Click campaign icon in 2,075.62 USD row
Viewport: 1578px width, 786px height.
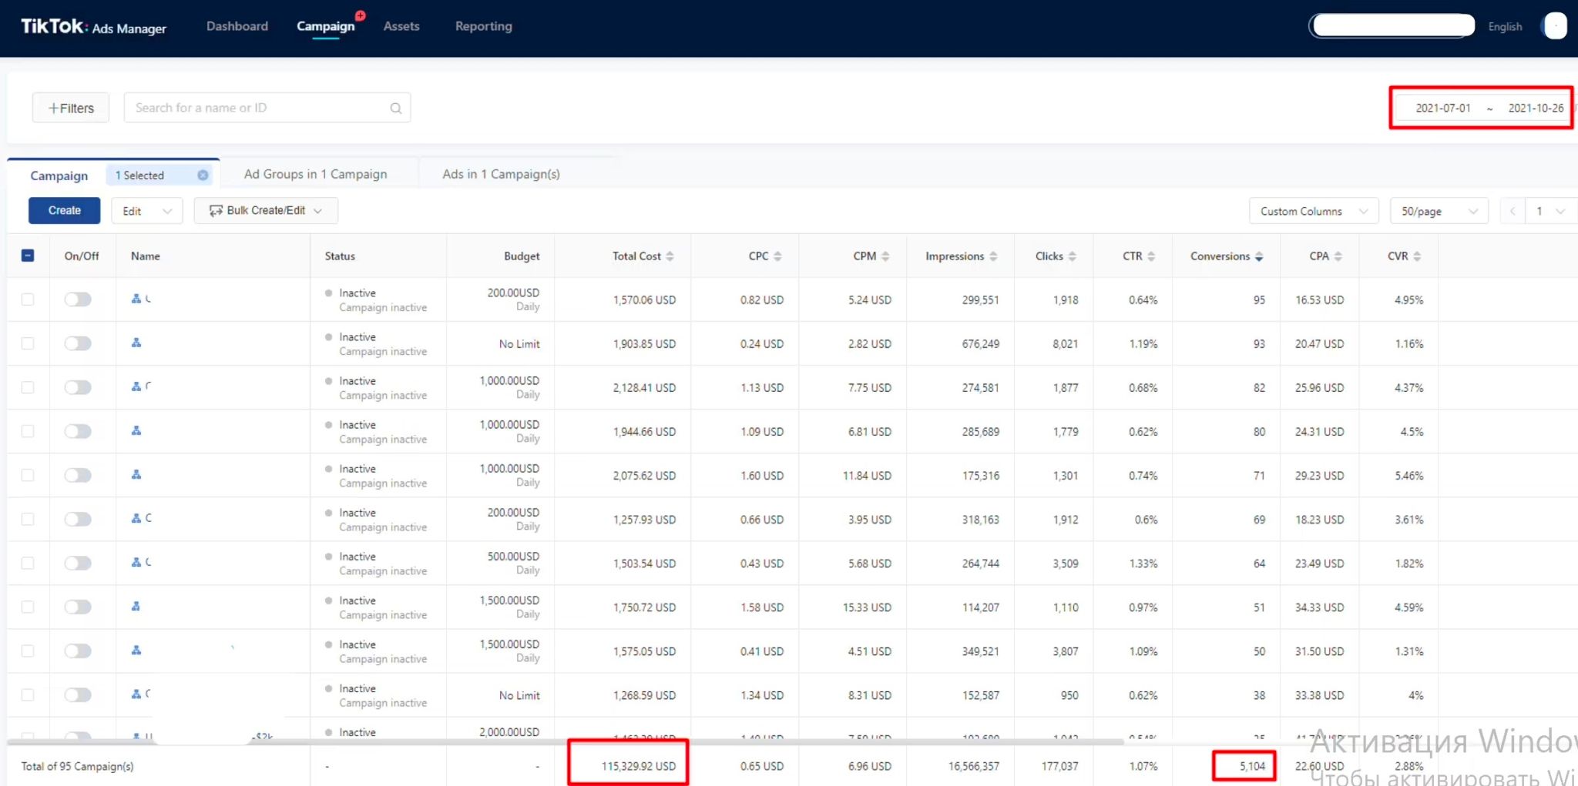pyautogui.click(x=136, y=474)
